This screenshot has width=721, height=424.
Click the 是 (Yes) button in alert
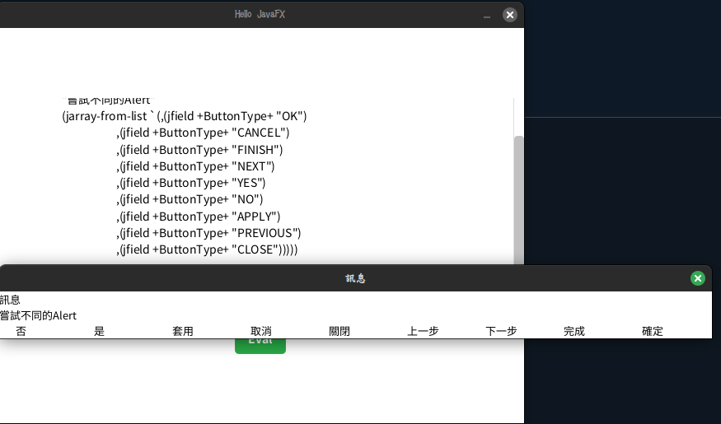coord(100,331)
